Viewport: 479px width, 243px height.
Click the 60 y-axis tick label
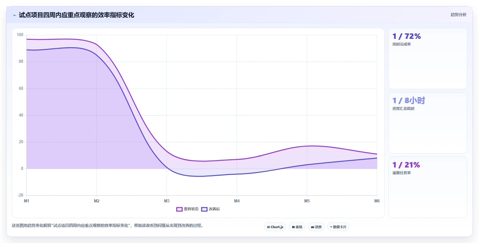click(x=21, y=89)
